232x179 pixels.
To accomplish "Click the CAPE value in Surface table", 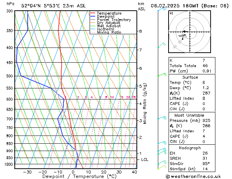I will [x=204, y=103].
